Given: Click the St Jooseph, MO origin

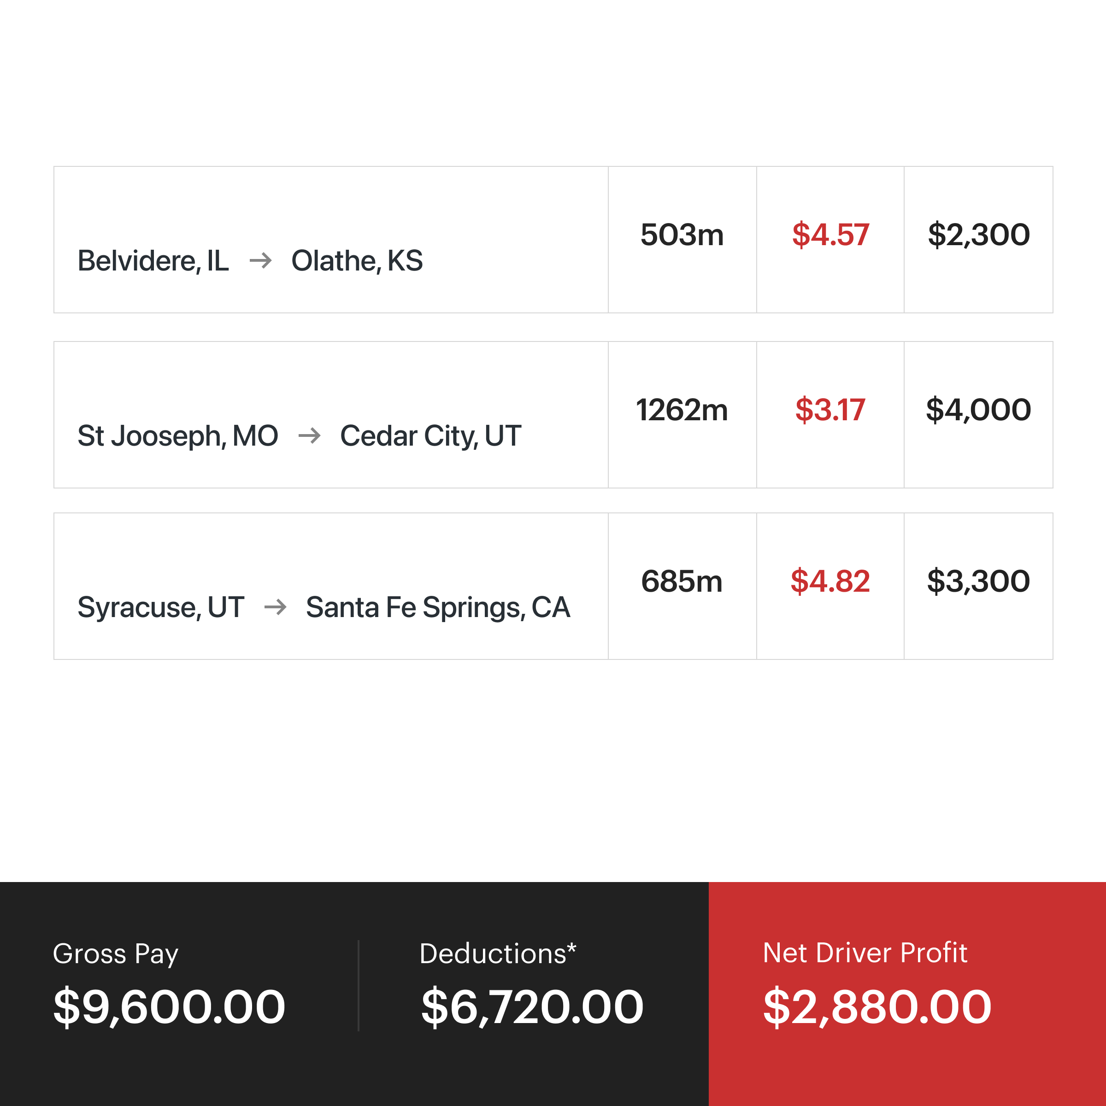Looking at the screenshot, I should tap(177, 436).
